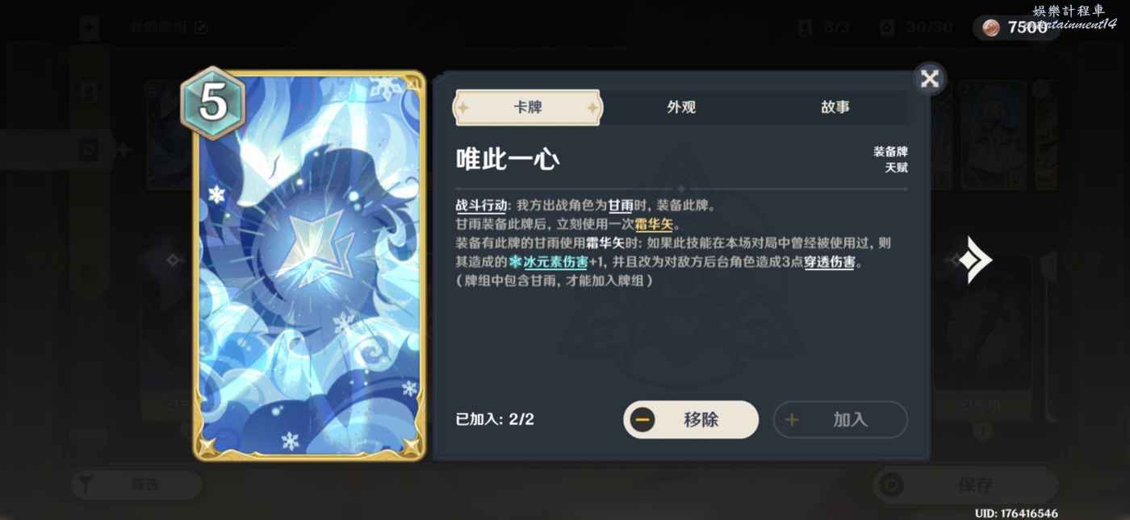Open the underlined orange 霜华矢 skill link
Image resolution: width=1130 pixels, height=520 pixels.
(x=654, y=225)
